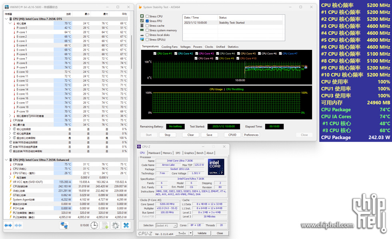Click the chip icon on CPU Enhanced header
Viewport: 392px width, 239px height.
pyautogui.click(x=10, y=160)
